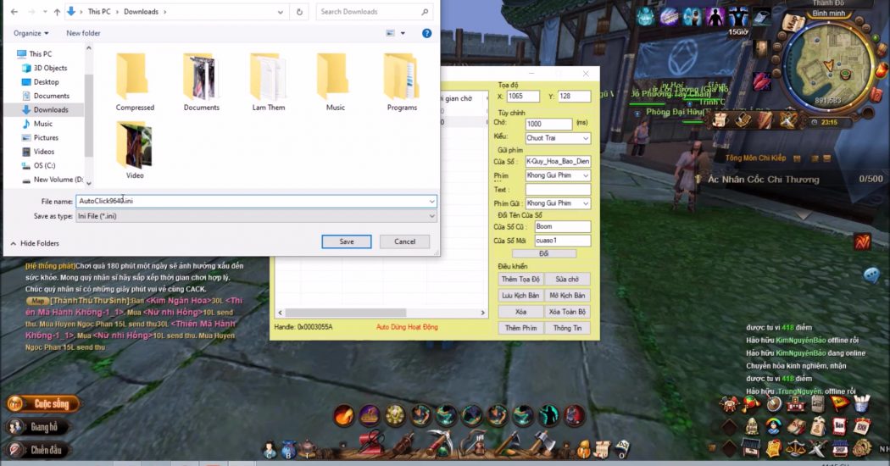Go back in the Save dialog
Image resolution: width=890 pixels, height=466 pixels.
point(14,11)
